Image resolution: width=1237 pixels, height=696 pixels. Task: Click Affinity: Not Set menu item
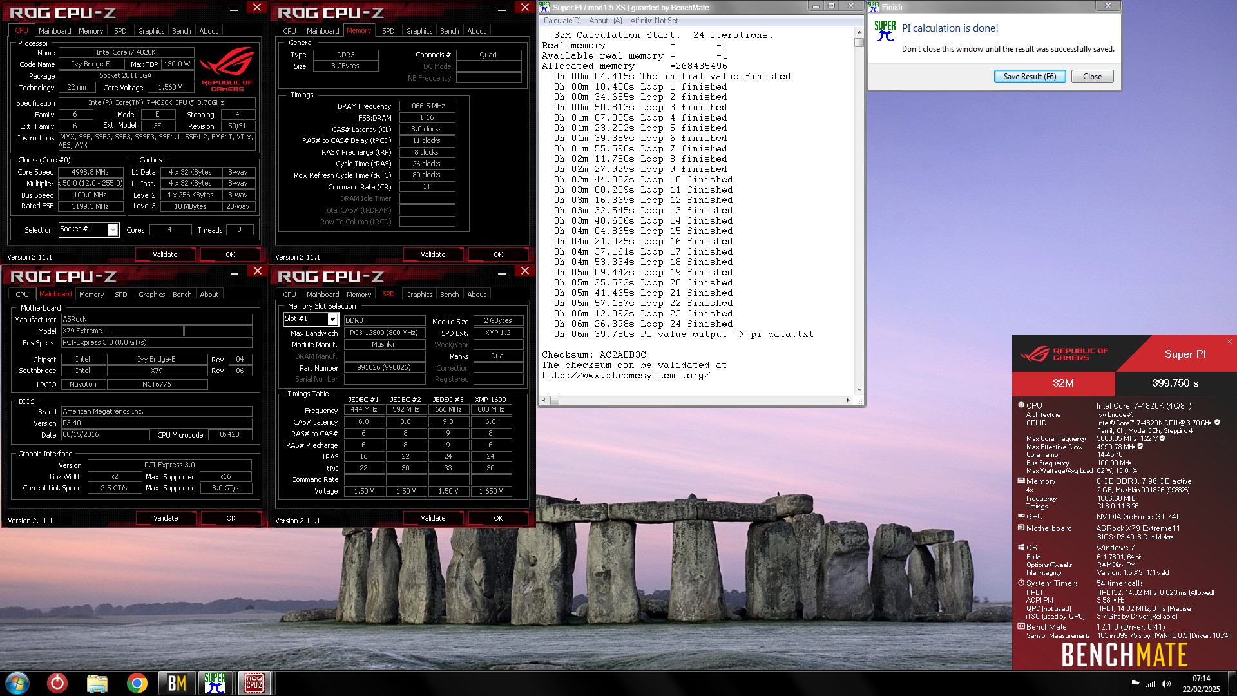[x=654, y=21]
